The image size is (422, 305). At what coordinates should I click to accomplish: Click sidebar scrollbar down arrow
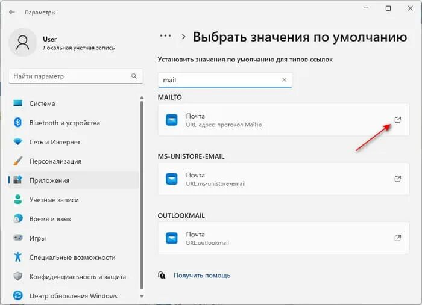tap(142, 296)
